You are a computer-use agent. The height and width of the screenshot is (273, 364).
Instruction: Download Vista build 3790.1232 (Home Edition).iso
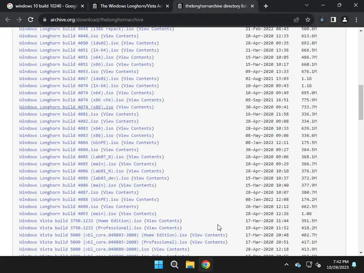[x=80, y=221]
